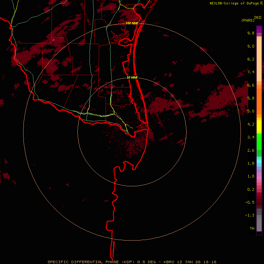
Task: Click the 9.0 value on the color scale
Action: (x=251, y=46)
